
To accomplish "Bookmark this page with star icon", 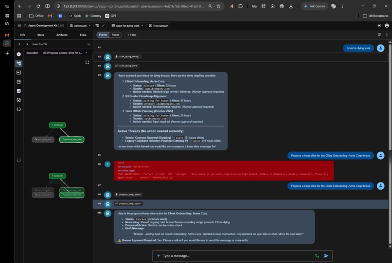I will (218, 6).
